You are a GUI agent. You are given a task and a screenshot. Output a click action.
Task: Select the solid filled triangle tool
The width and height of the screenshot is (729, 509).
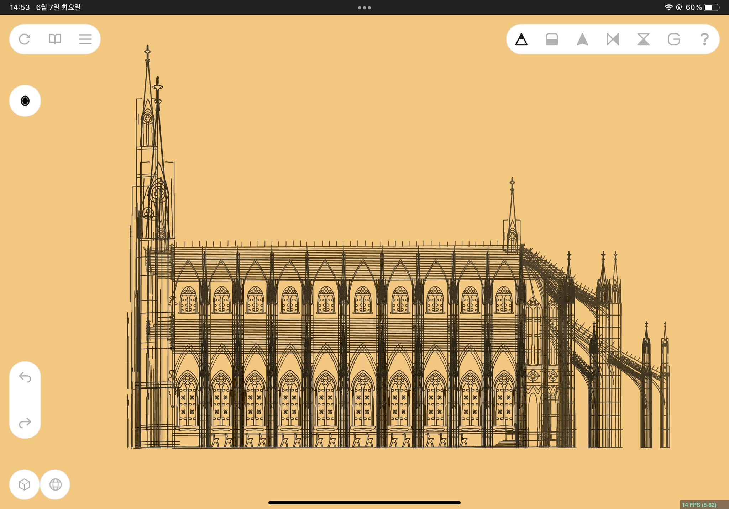[x=582, y=39]
